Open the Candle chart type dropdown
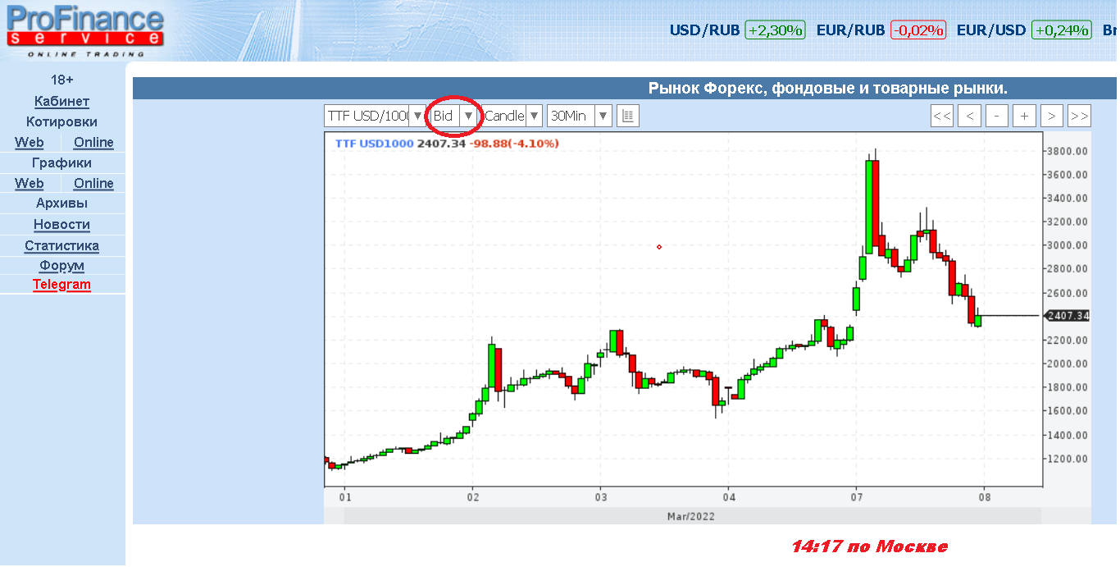Viewport: 1120px width, 567px height. click(512, 116)
